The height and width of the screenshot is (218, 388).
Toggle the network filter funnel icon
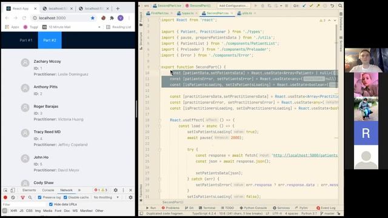[x=23, y=197]
